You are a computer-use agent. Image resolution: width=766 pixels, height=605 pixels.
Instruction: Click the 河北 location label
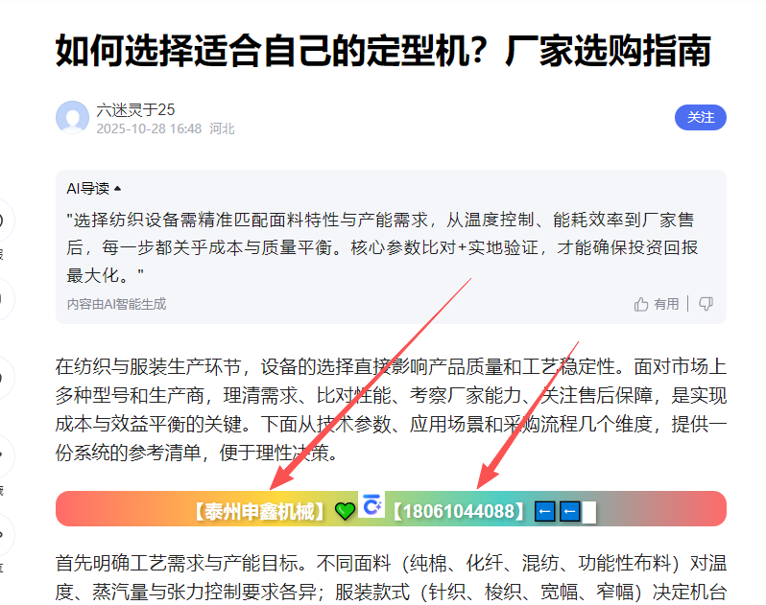click(x=223, y=128)
